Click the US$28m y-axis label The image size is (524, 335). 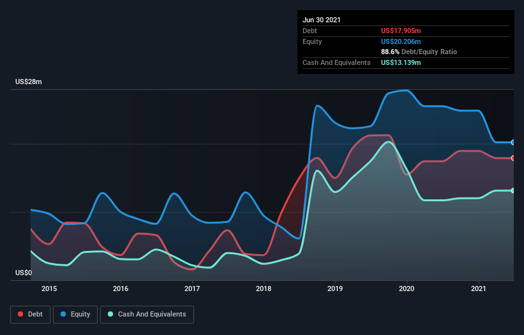pyautogui.click(x=29, y=82)
